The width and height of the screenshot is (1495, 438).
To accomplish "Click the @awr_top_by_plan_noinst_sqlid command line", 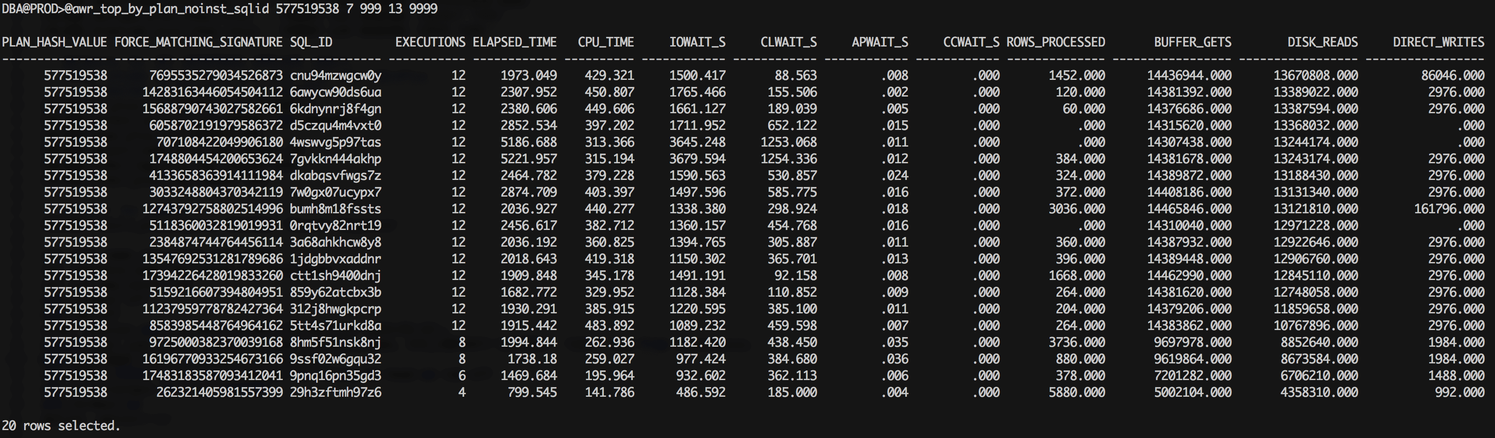I will [x=249, y=9].
